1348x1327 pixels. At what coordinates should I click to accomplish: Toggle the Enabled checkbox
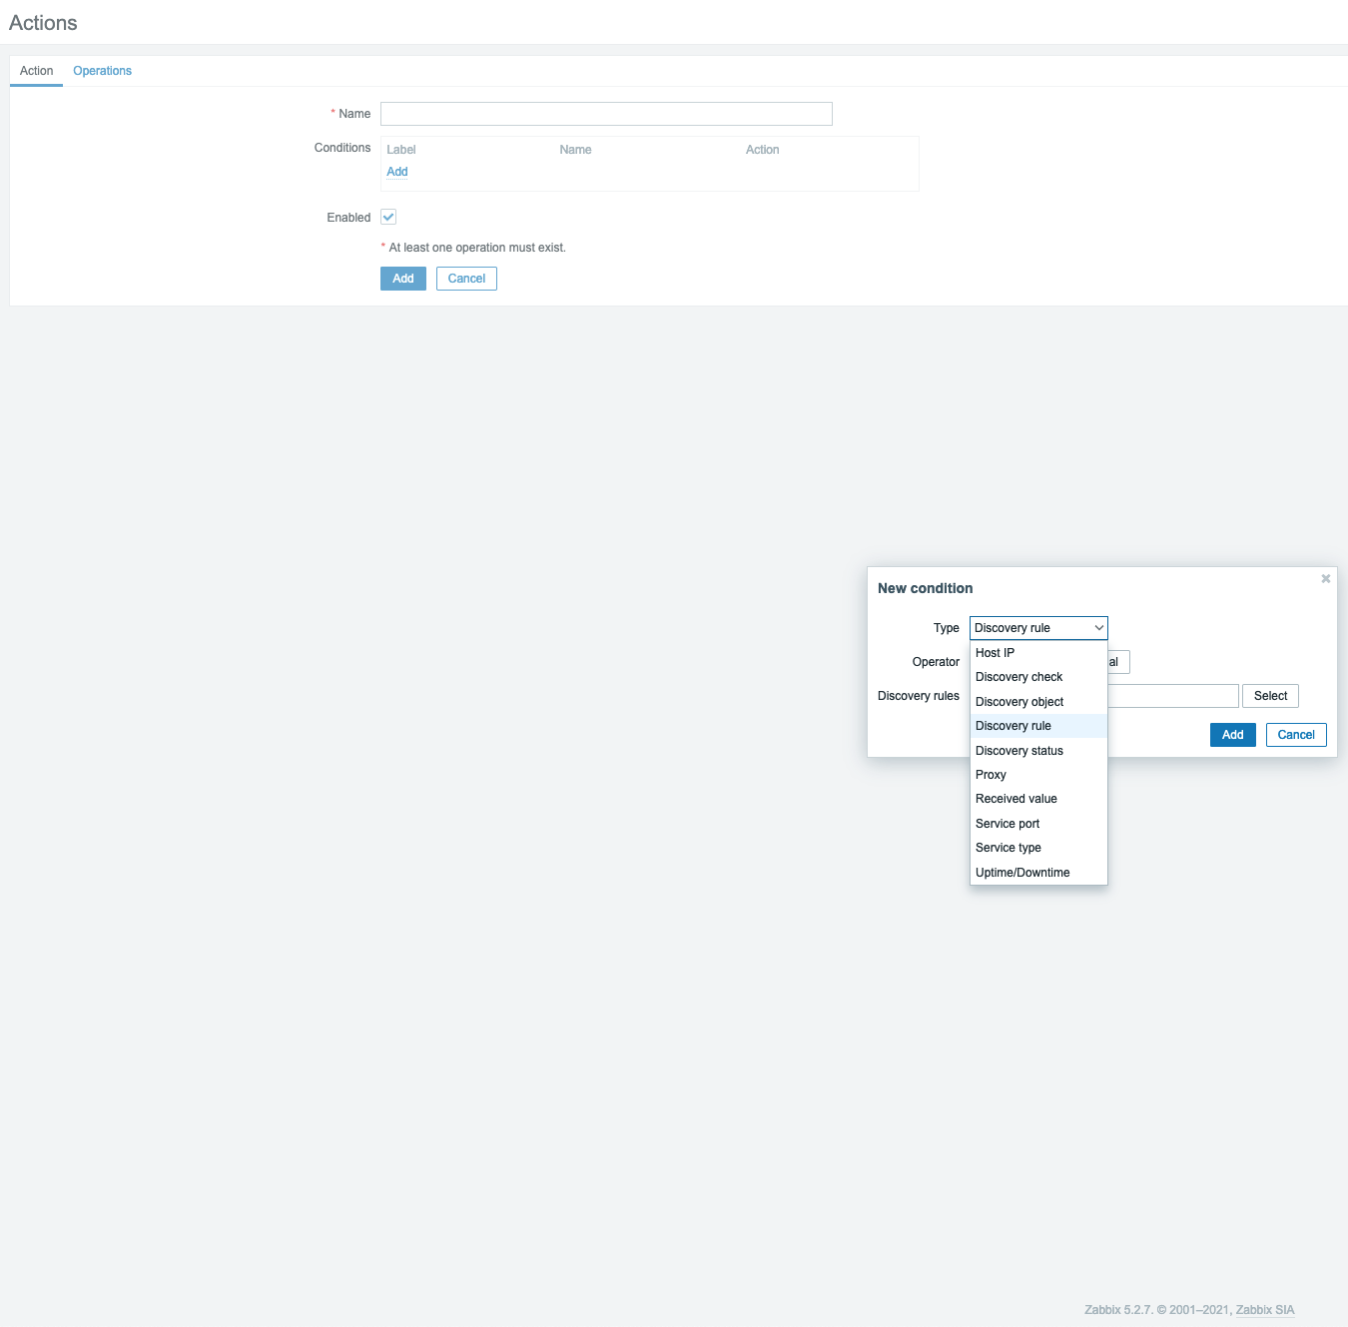coord(388,218)
